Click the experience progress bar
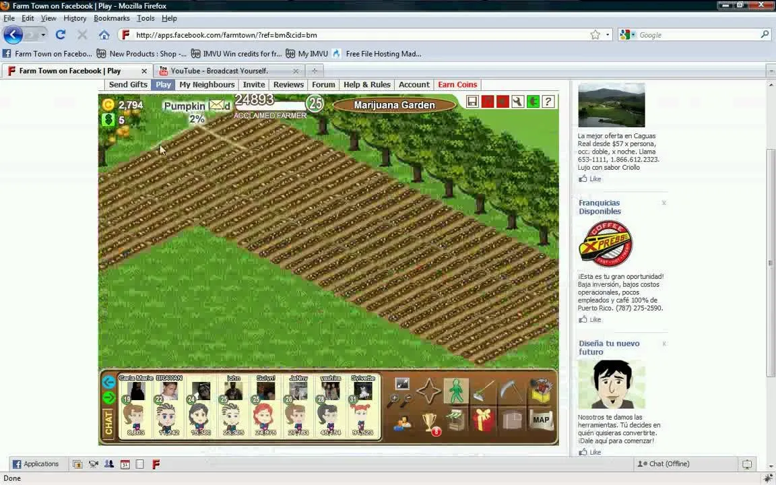Screen dimensions: 776x485 tap(270, 105)
